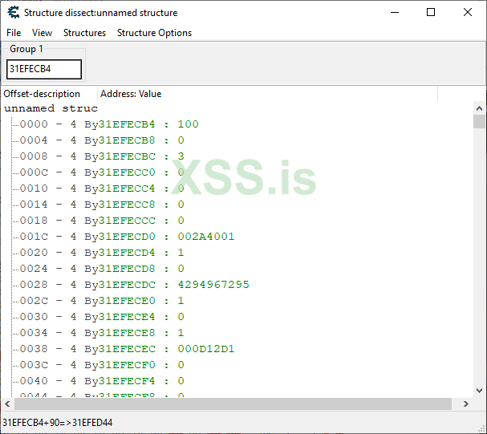Screen dimensions: 487x434
Task: Click the Group 1 address field 31EFECB4
Action: 44,69
